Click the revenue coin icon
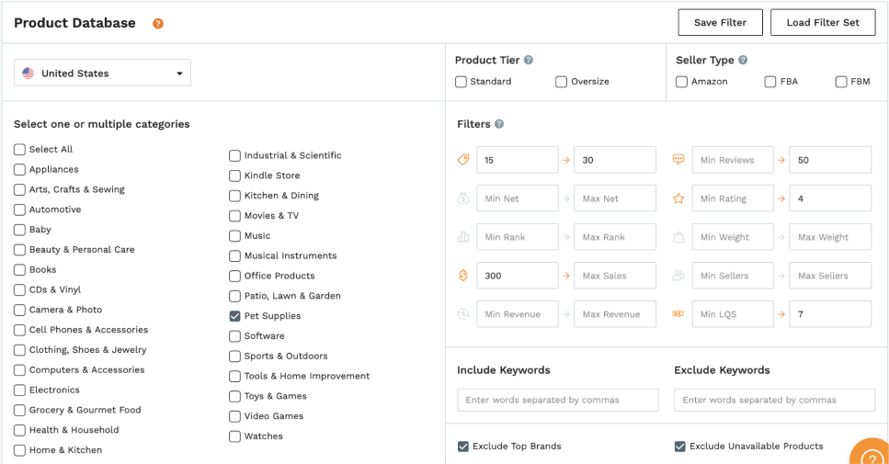889x464 pixels. coord(463,314)
